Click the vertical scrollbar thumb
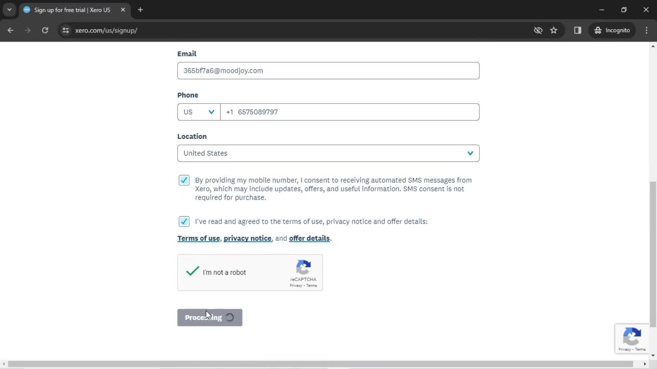This screenshot has height=369, width=657. click(653, 255)
